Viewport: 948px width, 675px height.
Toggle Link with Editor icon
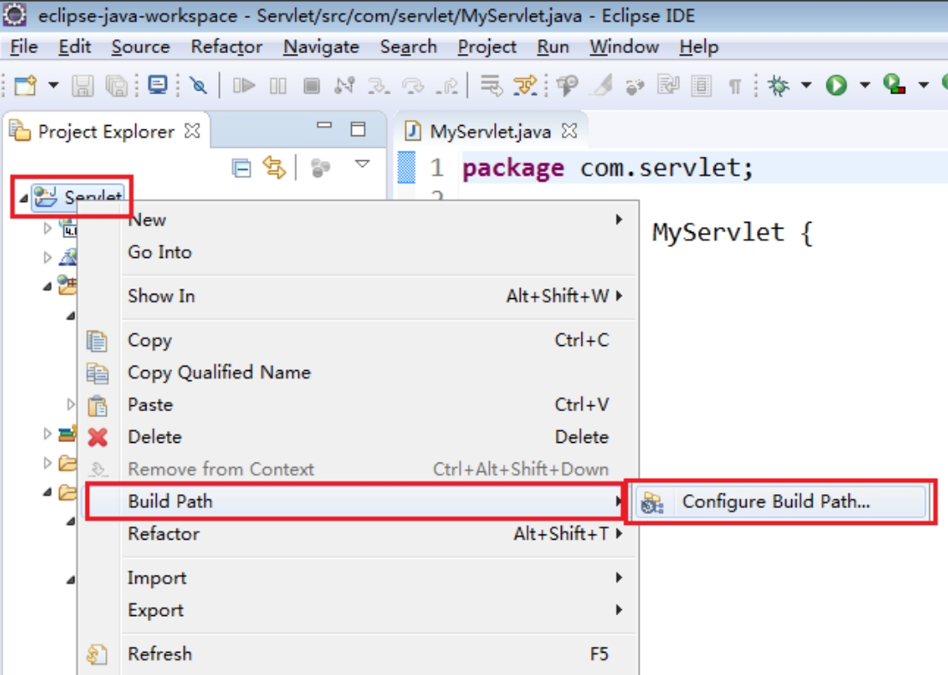tap(274, 168)
